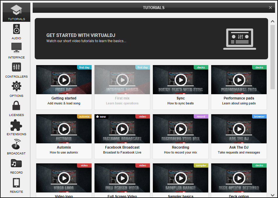Click the scrollbar down arrow
The width and height of the screenshot is (278, 198).
pos(272,195)
